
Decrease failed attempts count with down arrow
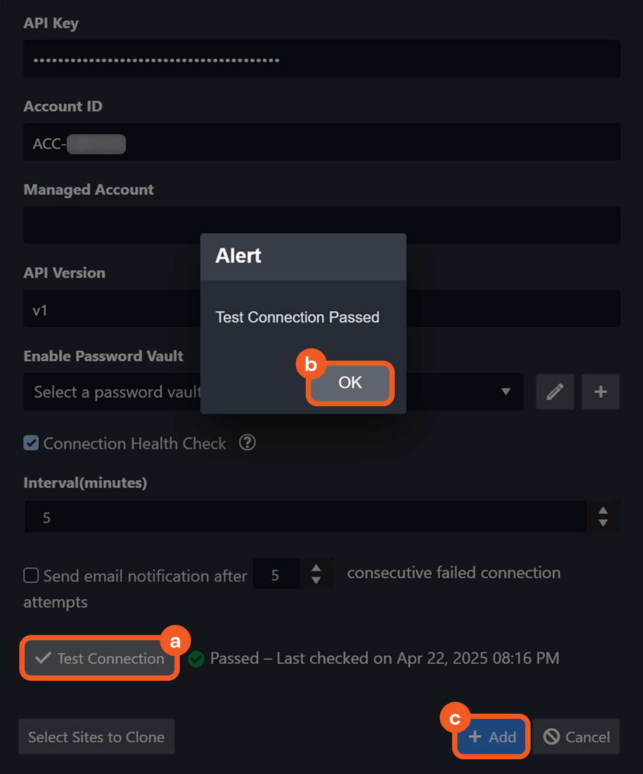316,580
